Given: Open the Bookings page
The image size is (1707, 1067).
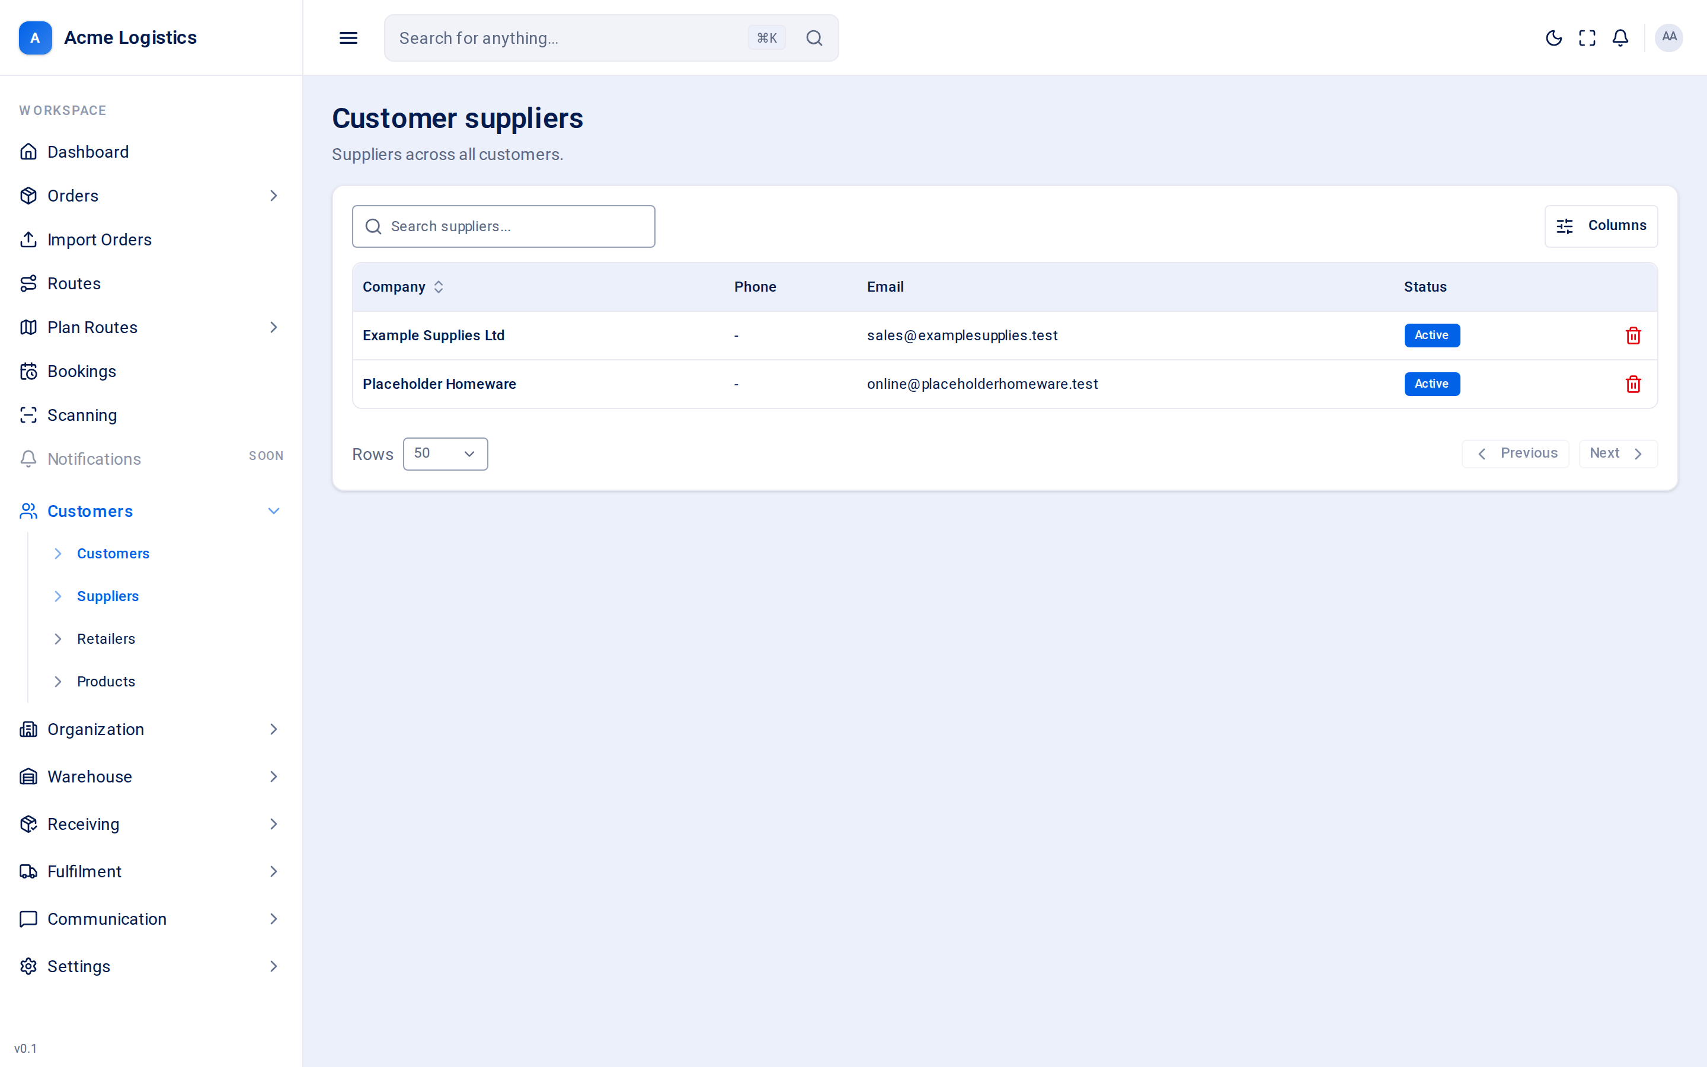Looking at the screenshot, I should point(151,371).
